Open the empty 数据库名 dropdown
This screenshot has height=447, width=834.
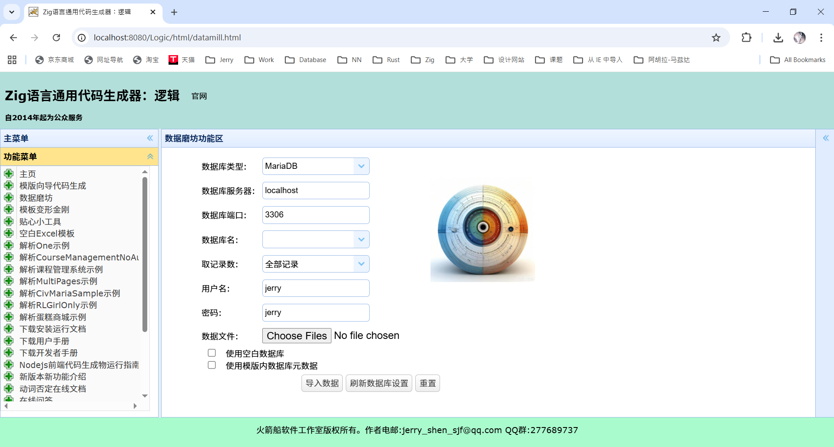click(361, 239)
